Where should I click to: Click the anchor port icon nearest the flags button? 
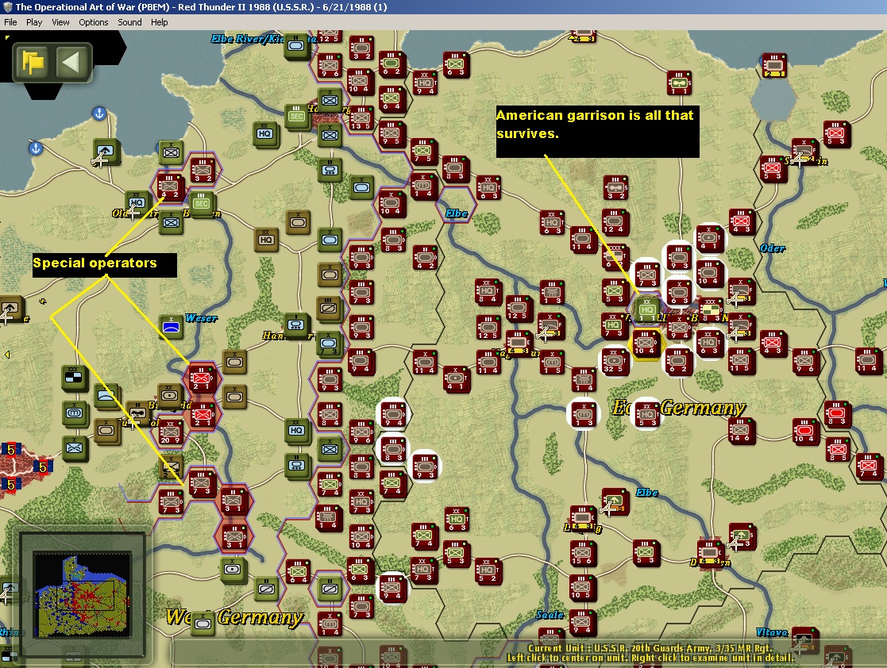99,113
